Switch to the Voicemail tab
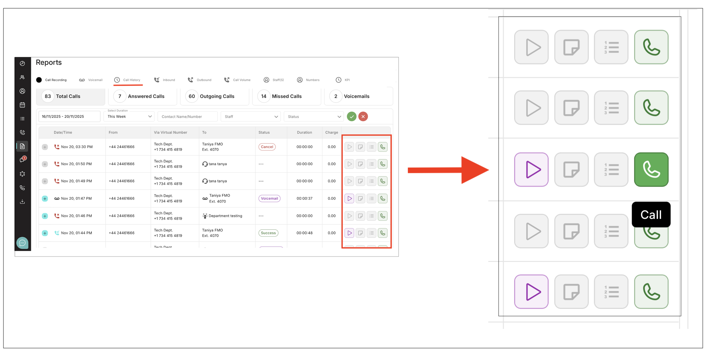 [91, 80]
